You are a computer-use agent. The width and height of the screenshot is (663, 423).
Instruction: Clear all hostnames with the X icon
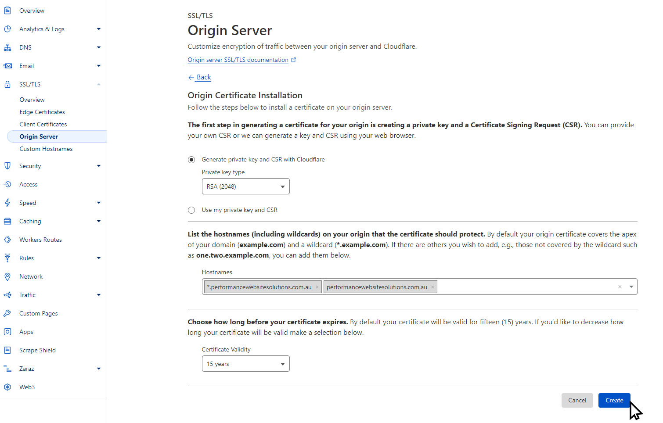pyautogui.click(x=620, y=287)
